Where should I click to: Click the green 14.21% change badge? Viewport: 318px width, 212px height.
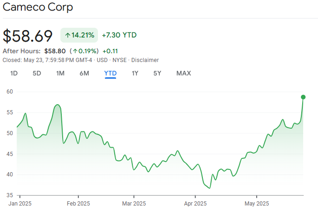pos(79,35)
